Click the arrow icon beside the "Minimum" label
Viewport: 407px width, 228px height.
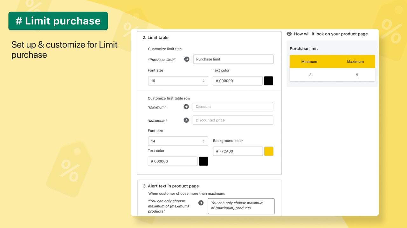click(186, 107)
